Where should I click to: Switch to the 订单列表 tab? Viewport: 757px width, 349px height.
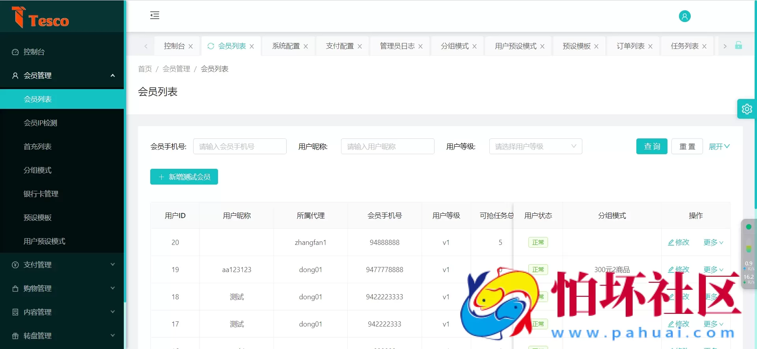(x=630, y=46)
